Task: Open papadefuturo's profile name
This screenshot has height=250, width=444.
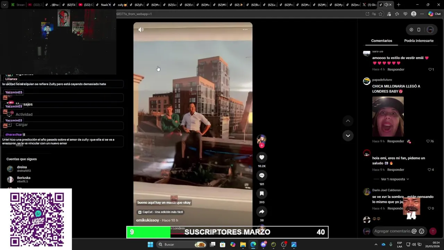Action: pos(382,80)
